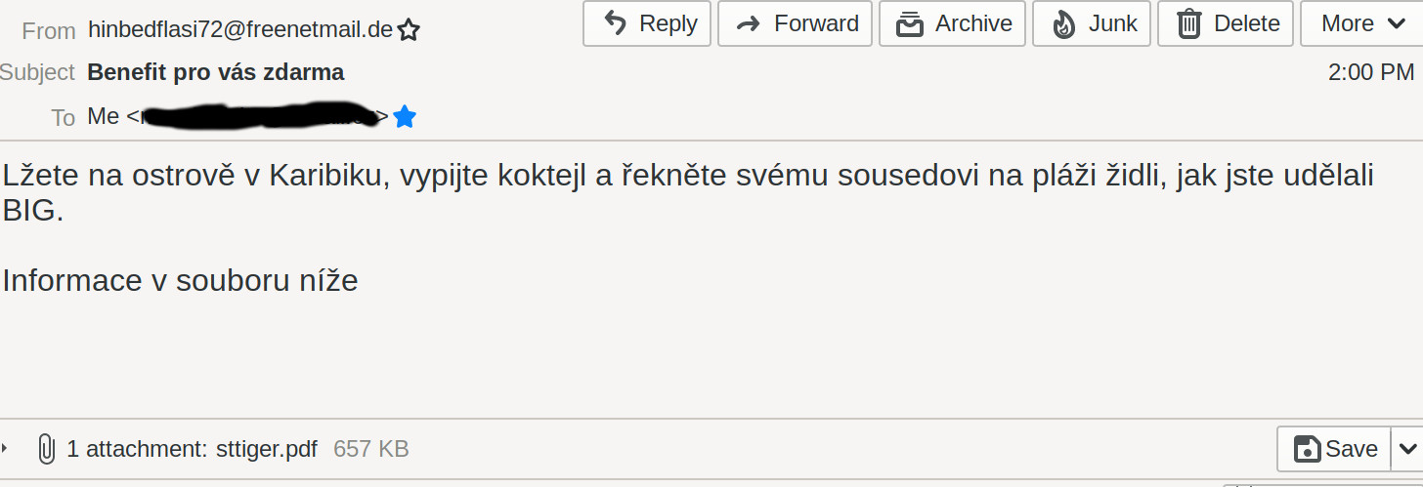The height and width of the screenshot is (487, 1423).
Task: Toggle the star next to sender address
Action: tap(410, 30)
